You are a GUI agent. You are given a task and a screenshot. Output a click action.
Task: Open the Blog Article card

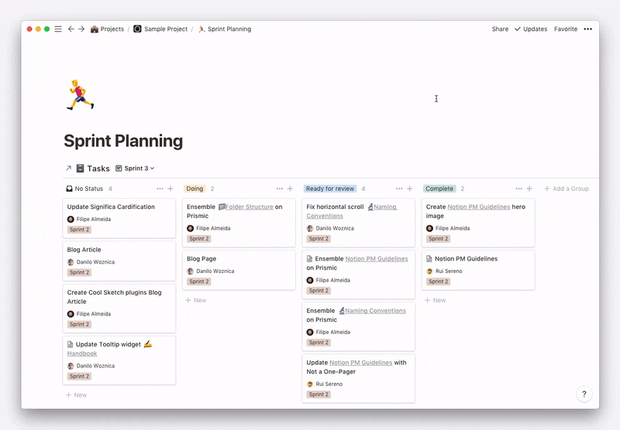coord(119,261)
